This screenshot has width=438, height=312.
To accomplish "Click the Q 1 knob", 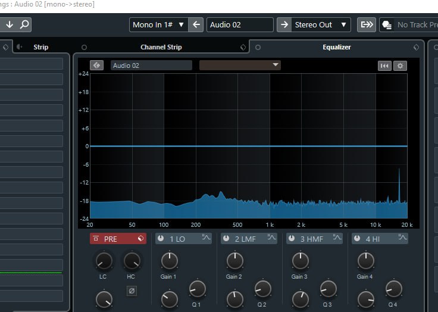I will [x=197, y=289].
